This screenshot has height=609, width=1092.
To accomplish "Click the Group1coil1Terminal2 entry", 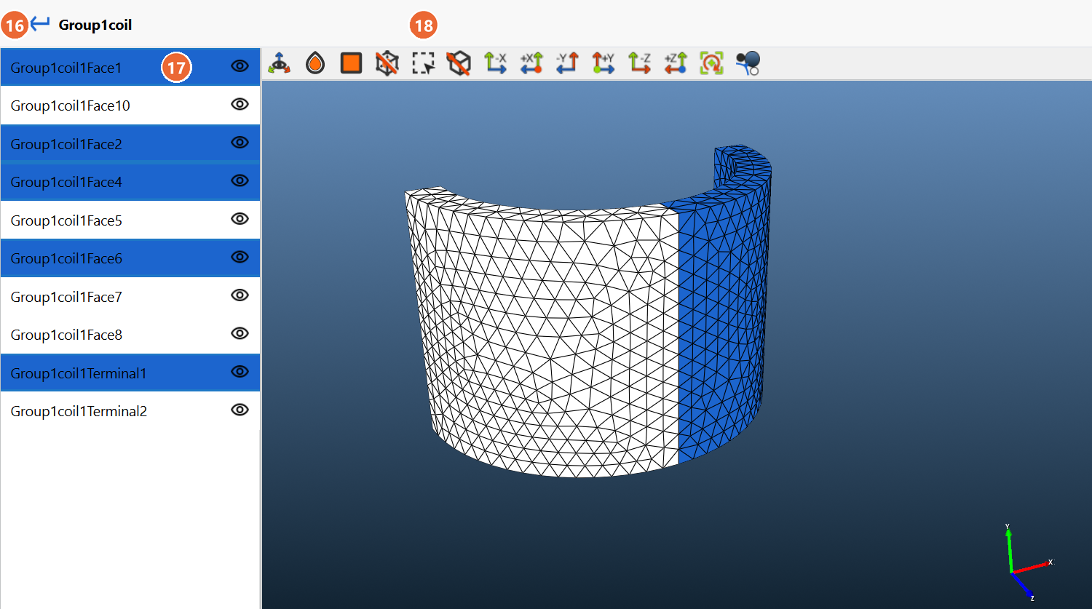I will (x=130, y=411).
